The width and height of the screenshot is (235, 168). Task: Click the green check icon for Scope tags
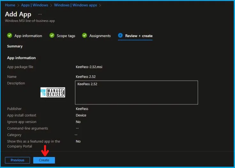(x=52, y=35)
